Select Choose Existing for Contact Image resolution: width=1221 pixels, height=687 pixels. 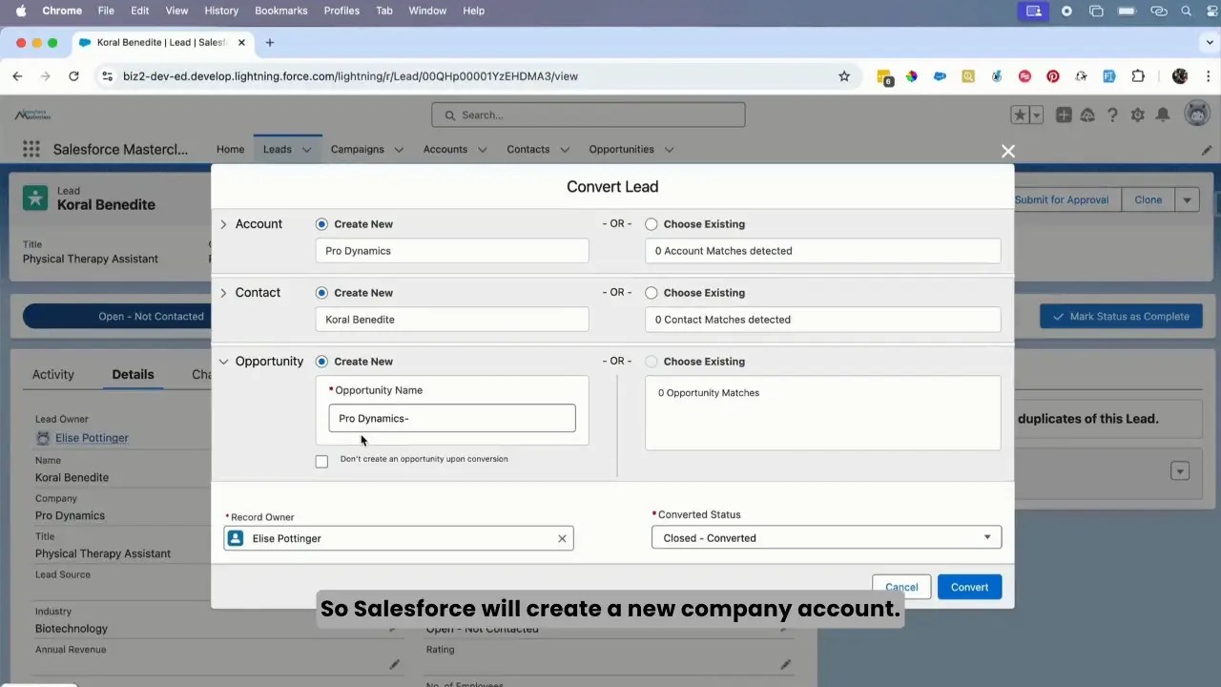tap(652, 293)
